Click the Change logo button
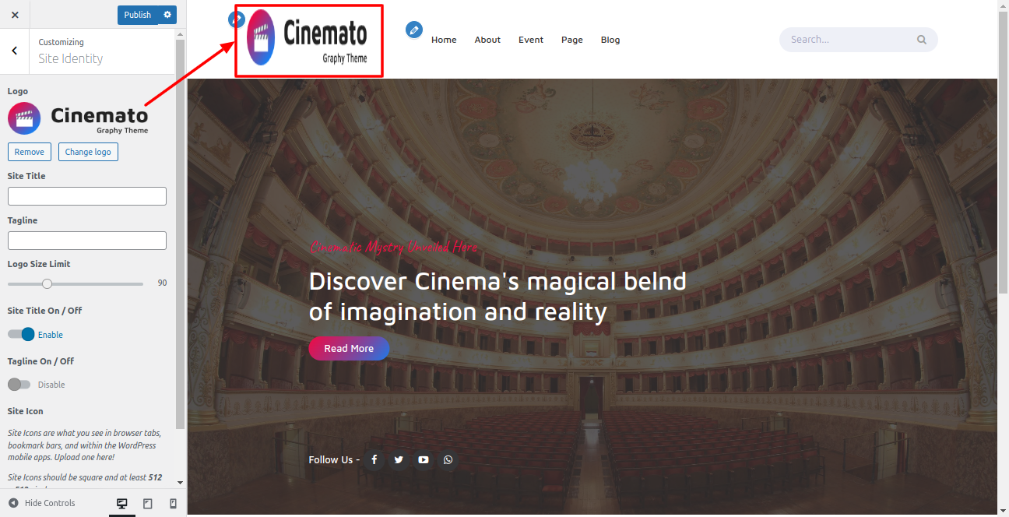The width and height of the screenshot is (1009, 517). 88,152
